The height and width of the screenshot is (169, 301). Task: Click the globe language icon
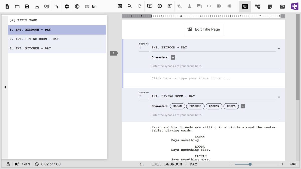click(x=77, y=6)
